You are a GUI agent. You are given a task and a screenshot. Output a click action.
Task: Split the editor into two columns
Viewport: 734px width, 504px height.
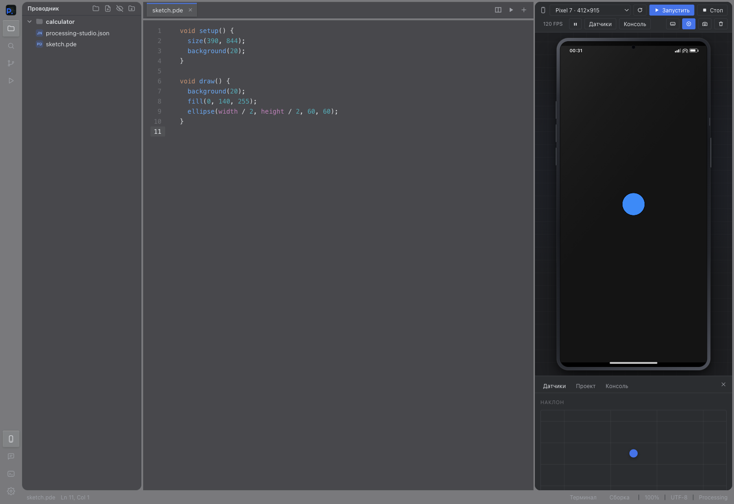coord(498,10)
